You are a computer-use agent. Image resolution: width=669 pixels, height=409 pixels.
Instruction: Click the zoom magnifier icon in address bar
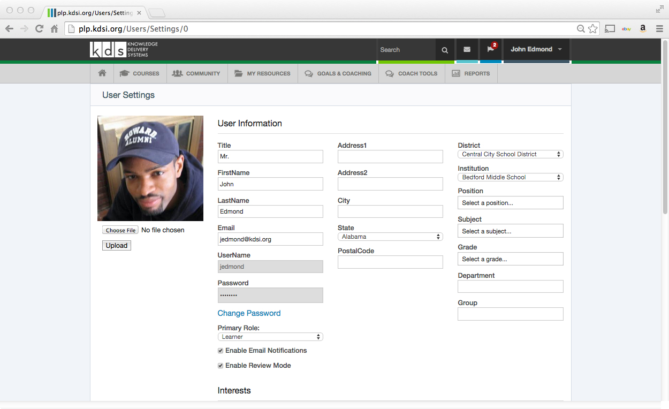581,29
